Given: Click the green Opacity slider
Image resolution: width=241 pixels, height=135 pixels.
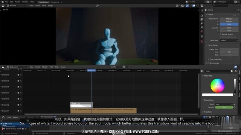Looking at the screenshot, I should tap(224, 107).
